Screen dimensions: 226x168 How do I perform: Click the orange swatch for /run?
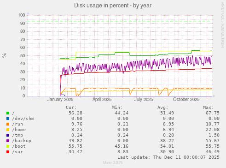pyautogui.click(x=8, y=124)
